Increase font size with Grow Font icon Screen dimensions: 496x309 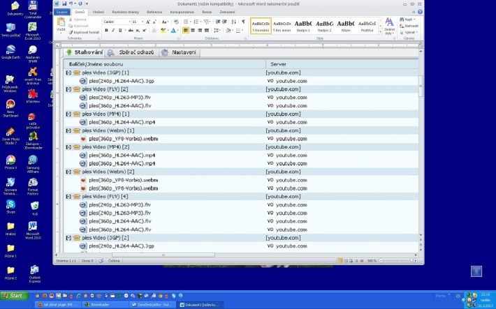[147, 22]
